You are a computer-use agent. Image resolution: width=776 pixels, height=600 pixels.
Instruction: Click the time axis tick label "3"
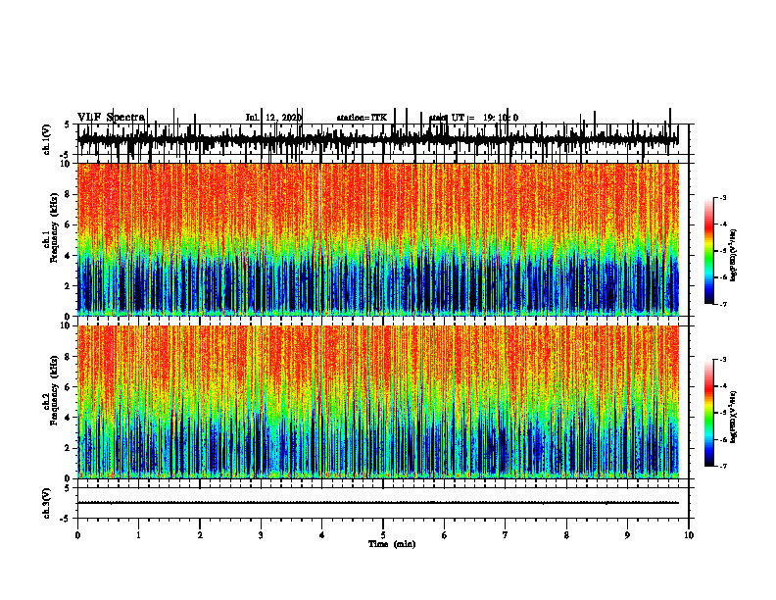pyautogui.click(x=261, y=535)
